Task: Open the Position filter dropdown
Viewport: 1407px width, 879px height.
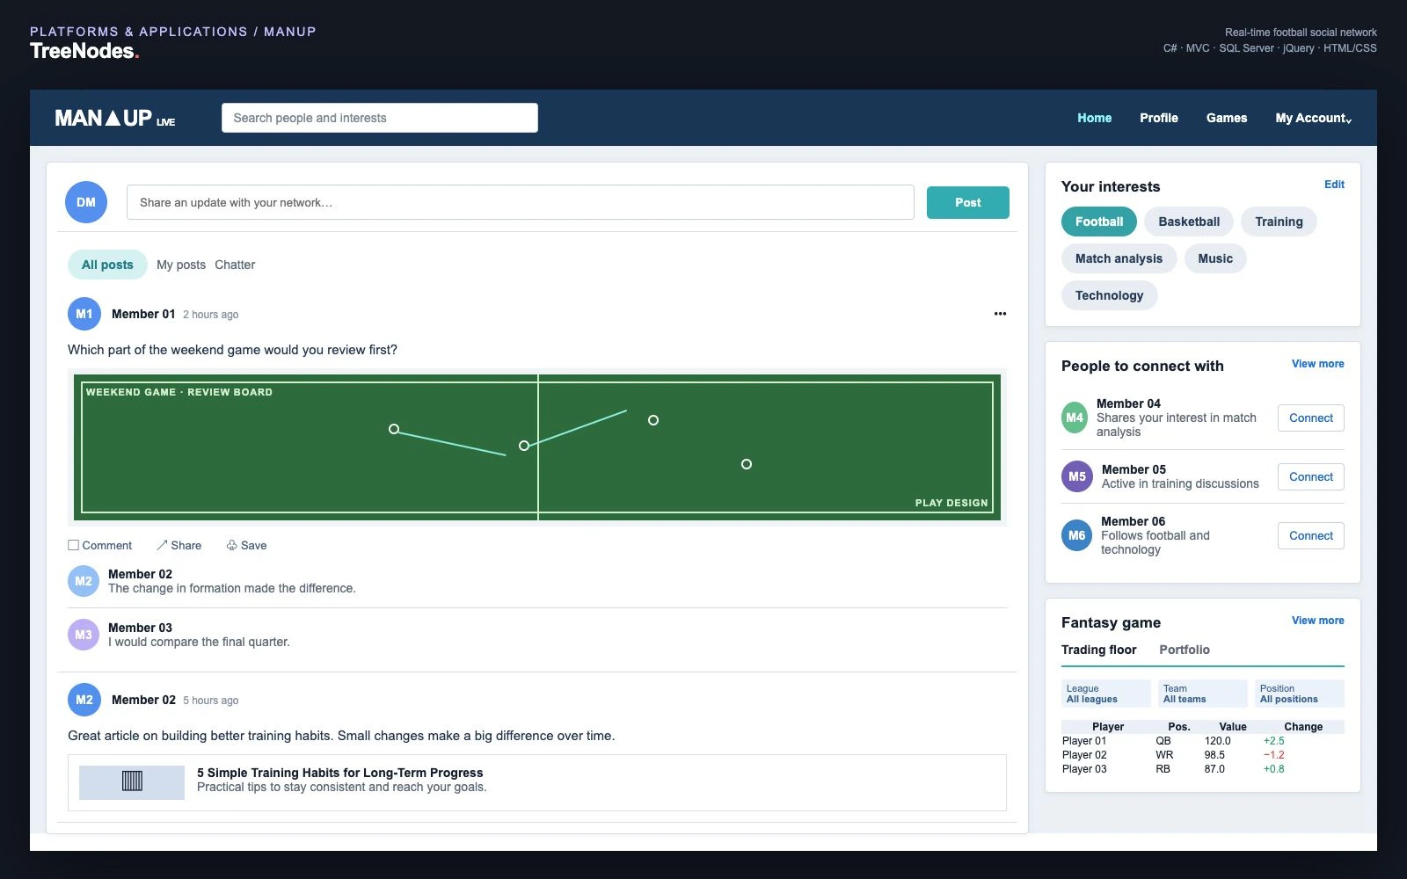Action: click(x=1300, y=694)
